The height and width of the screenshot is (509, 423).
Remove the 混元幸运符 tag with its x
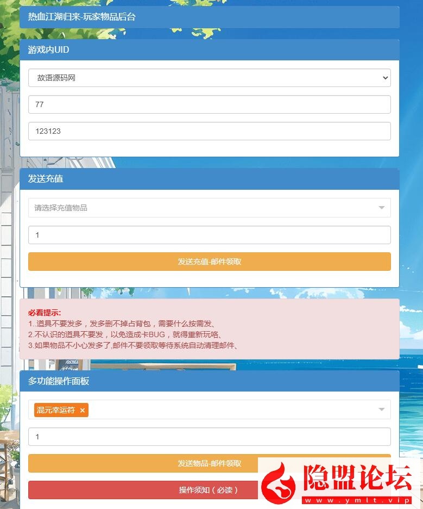[83, 411]
